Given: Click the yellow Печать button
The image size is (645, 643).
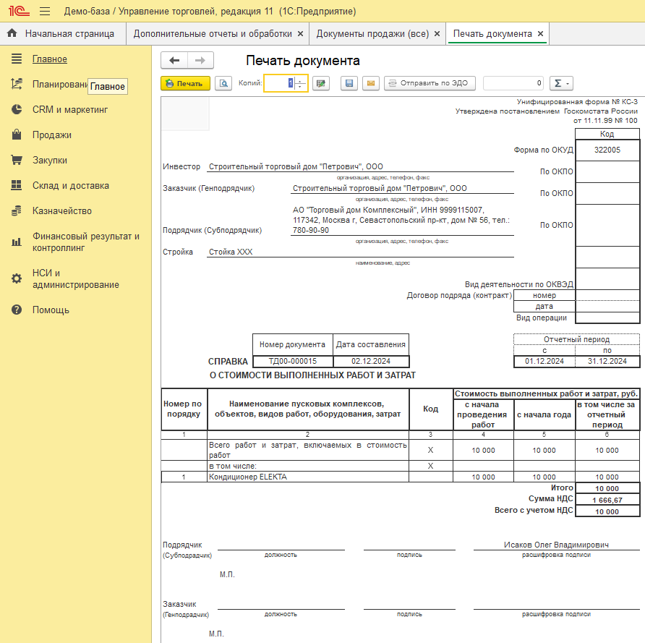Looking at the screenshot, I should pos(186,83).
